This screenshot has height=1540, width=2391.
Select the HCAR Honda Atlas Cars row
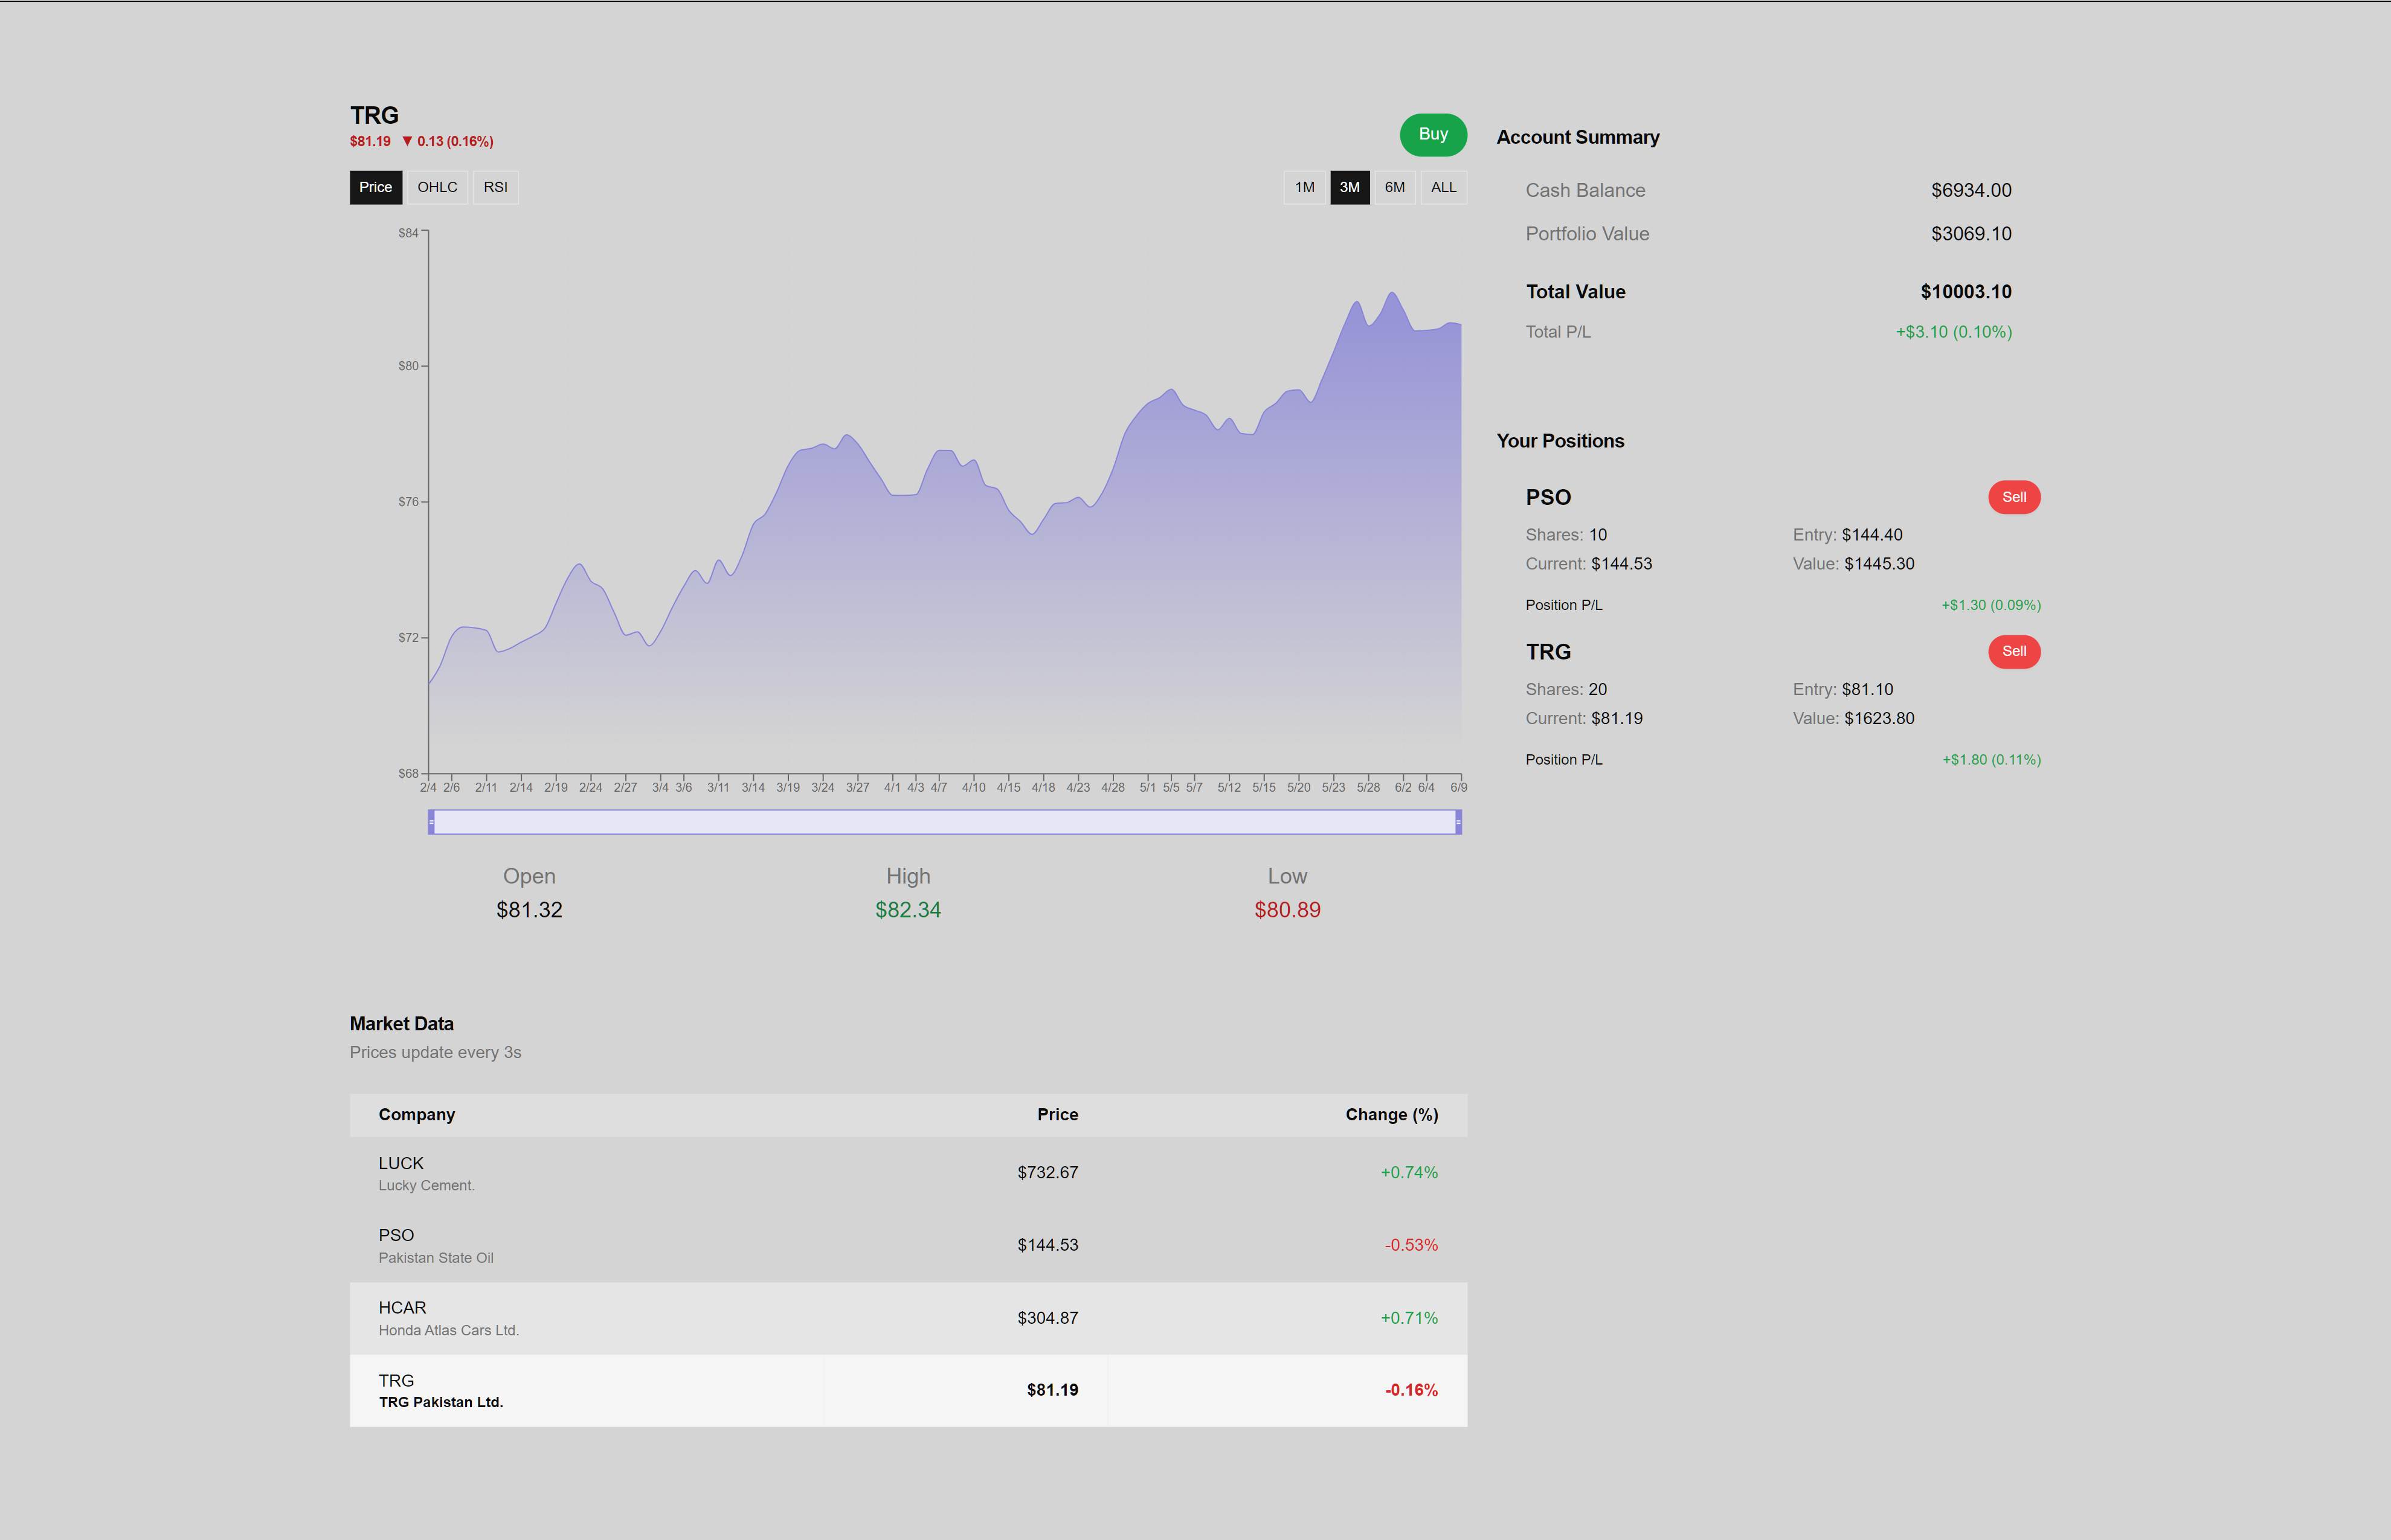(x=908, y=1318)
